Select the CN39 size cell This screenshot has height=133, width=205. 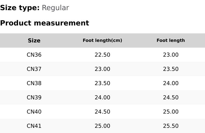click(x=34, y=97)
